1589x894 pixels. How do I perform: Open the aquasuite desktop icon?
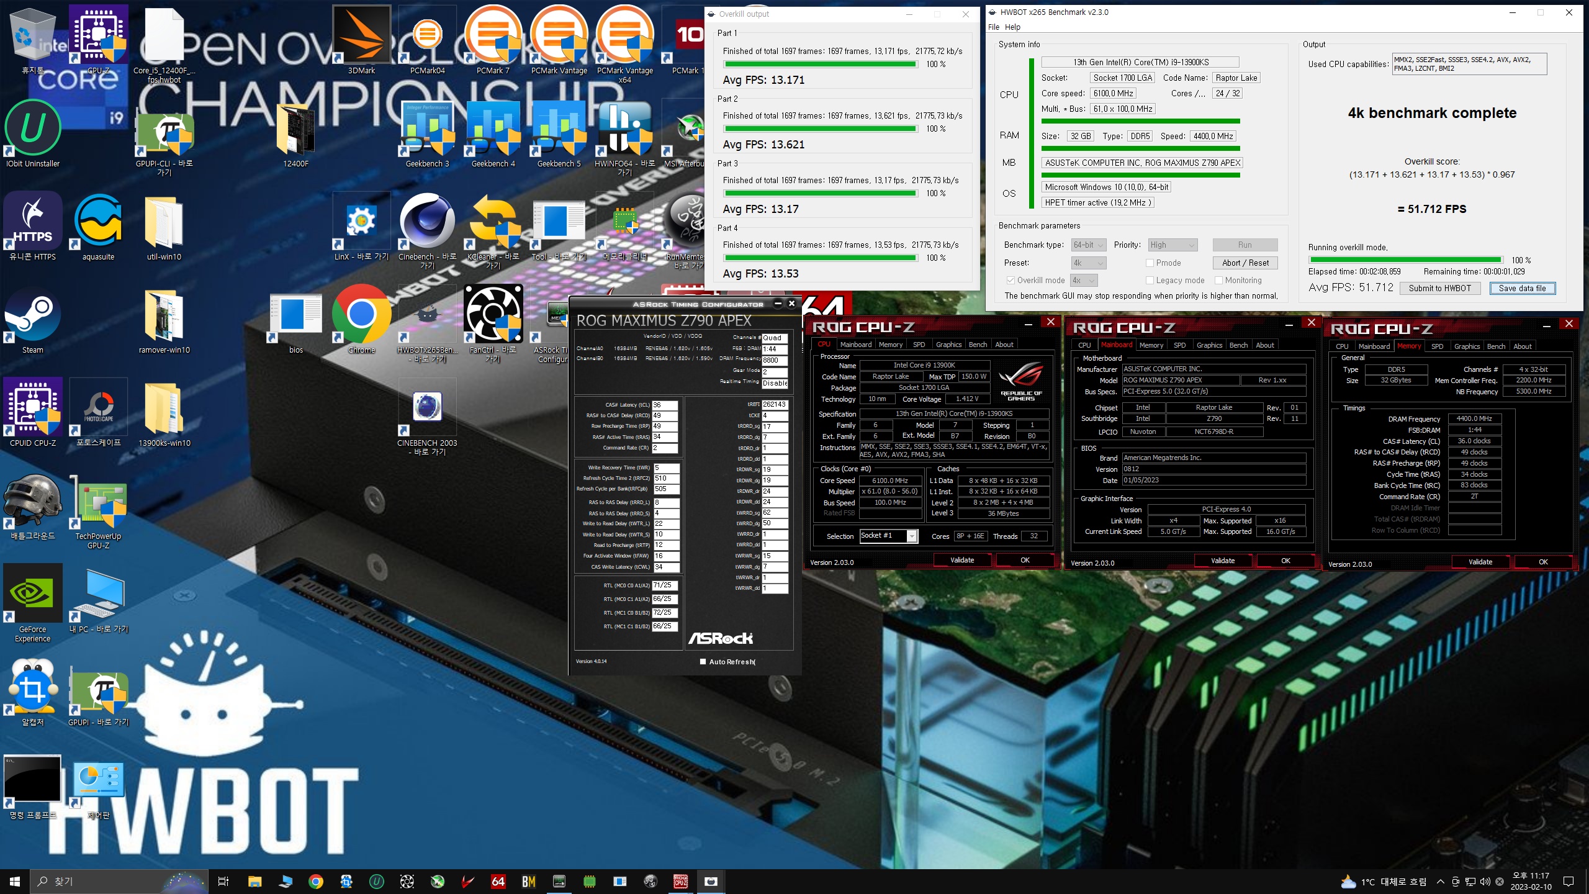(98, 227)
